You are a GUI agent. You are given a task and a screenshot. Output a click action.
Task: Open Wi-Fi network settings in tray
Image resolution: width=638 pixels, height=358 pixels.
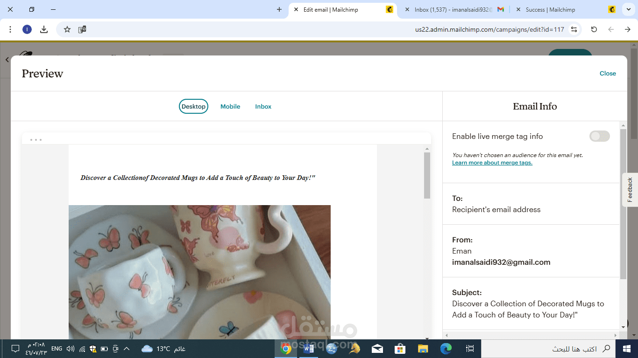(x=82, y=349)
